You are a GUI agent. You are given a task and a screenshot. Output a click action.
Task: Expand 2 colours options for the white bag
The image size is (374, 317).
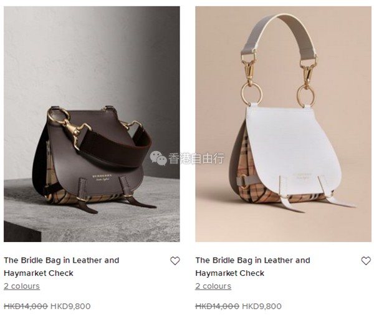(x=213, y=286)
